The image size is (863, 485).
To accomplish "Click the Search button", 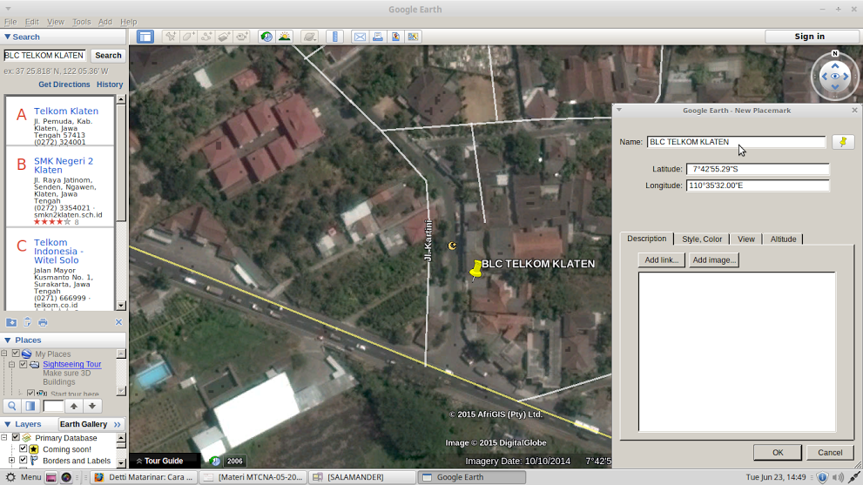I will pos(108,55).
